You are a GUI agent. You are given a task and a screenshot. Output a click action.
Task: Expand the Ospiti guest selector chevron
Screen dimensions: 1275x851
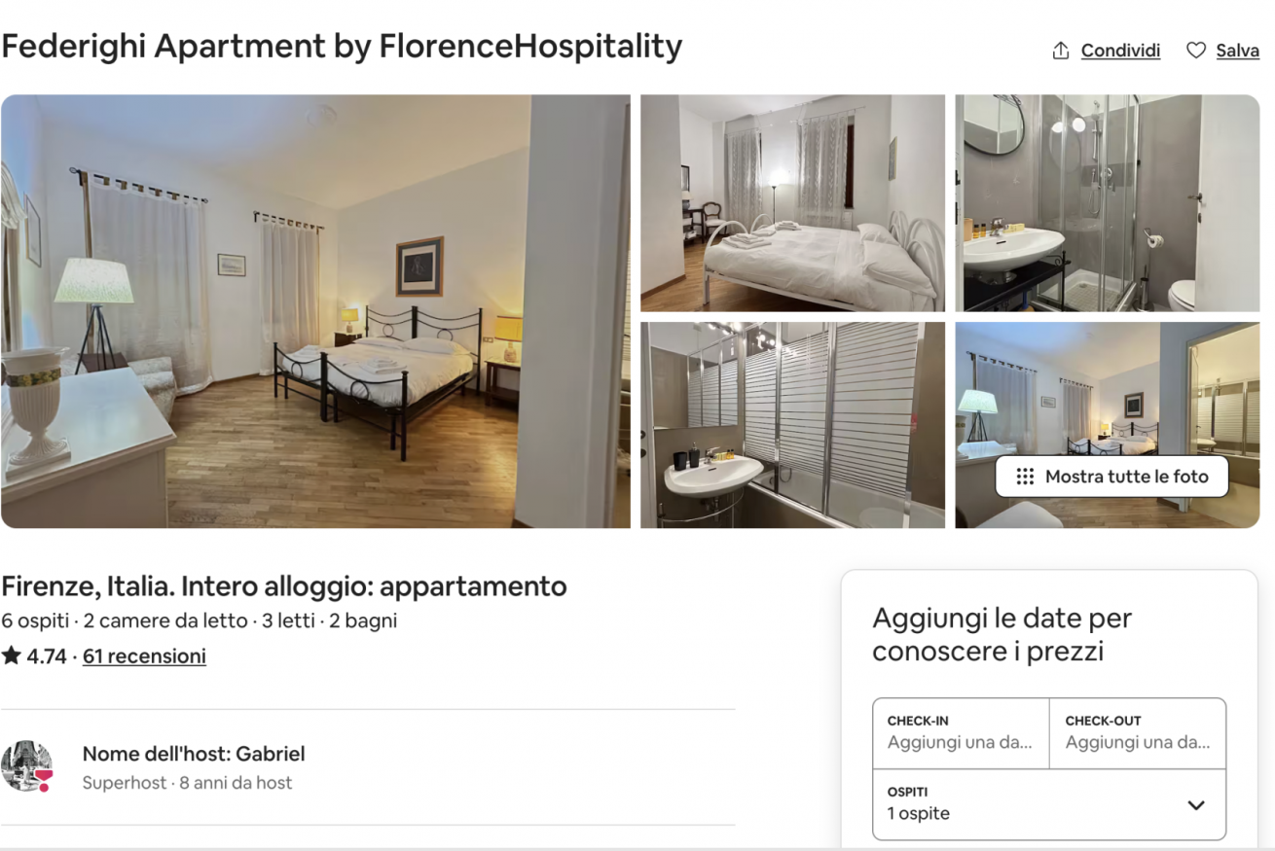click(x=1196, y=805)
